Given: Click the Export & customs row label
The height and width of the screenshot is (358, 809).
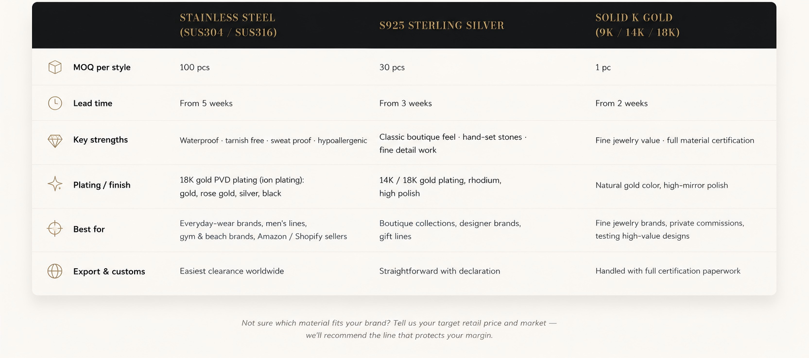Looking at the screenshot, I should (x=109, y=272).
